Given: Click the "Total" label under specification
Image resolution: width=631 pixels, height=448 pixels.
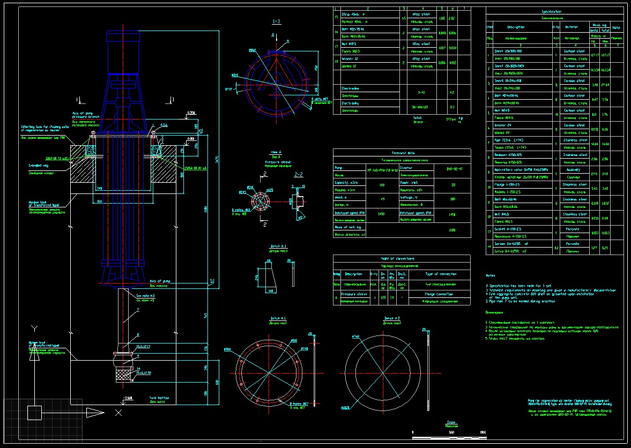Looking at the screenshot, I should 418,118.
